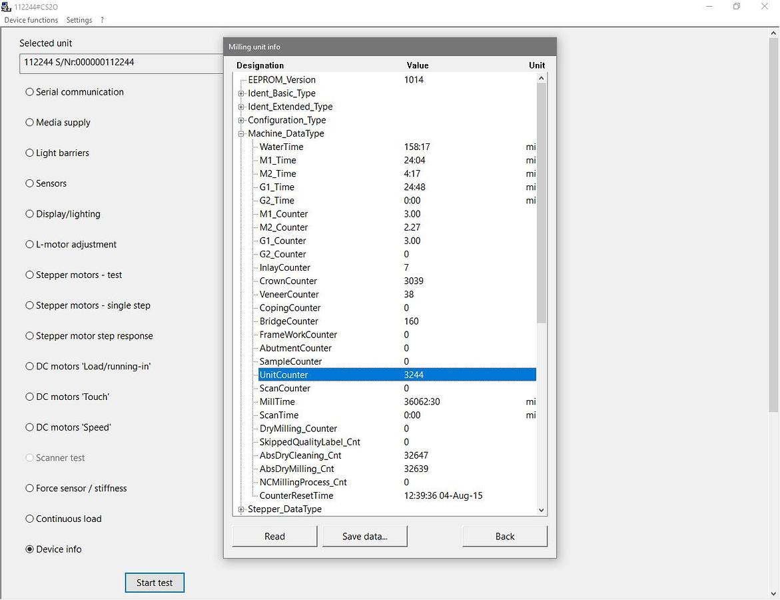Image resolution: width=780 pixels, height=600 pixels.
Task: Click the app icon in title bar
Action: pyautogui.click(x=7, y=7)
